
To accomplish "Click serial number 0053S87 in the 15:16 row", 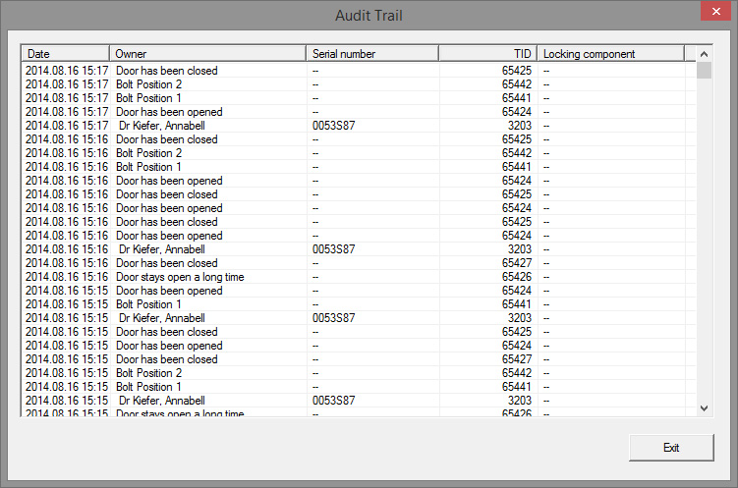I will point(333,249).
